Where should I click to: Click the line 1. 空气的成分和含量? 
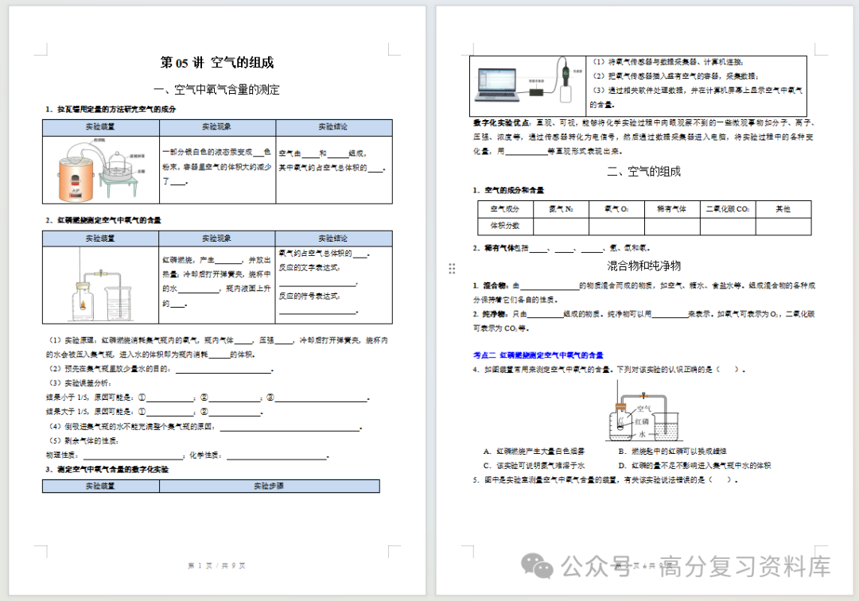click(509, 190)
